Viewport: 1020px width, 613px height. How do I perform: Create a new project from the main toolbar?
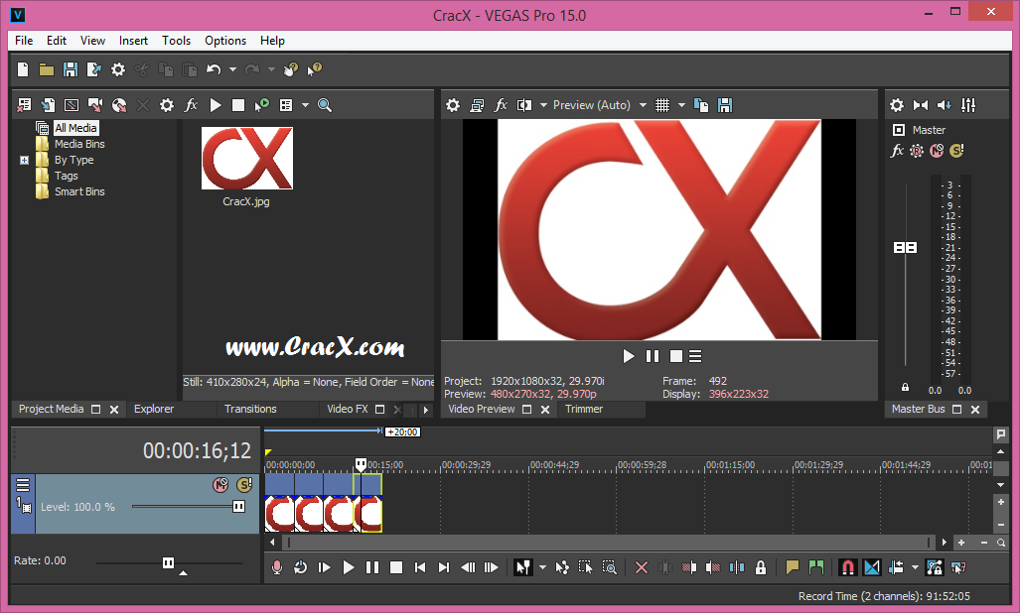point(23,69)
